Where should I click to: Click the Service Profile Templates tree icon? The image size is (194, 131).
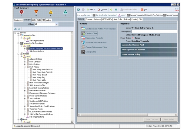point(22,43)
